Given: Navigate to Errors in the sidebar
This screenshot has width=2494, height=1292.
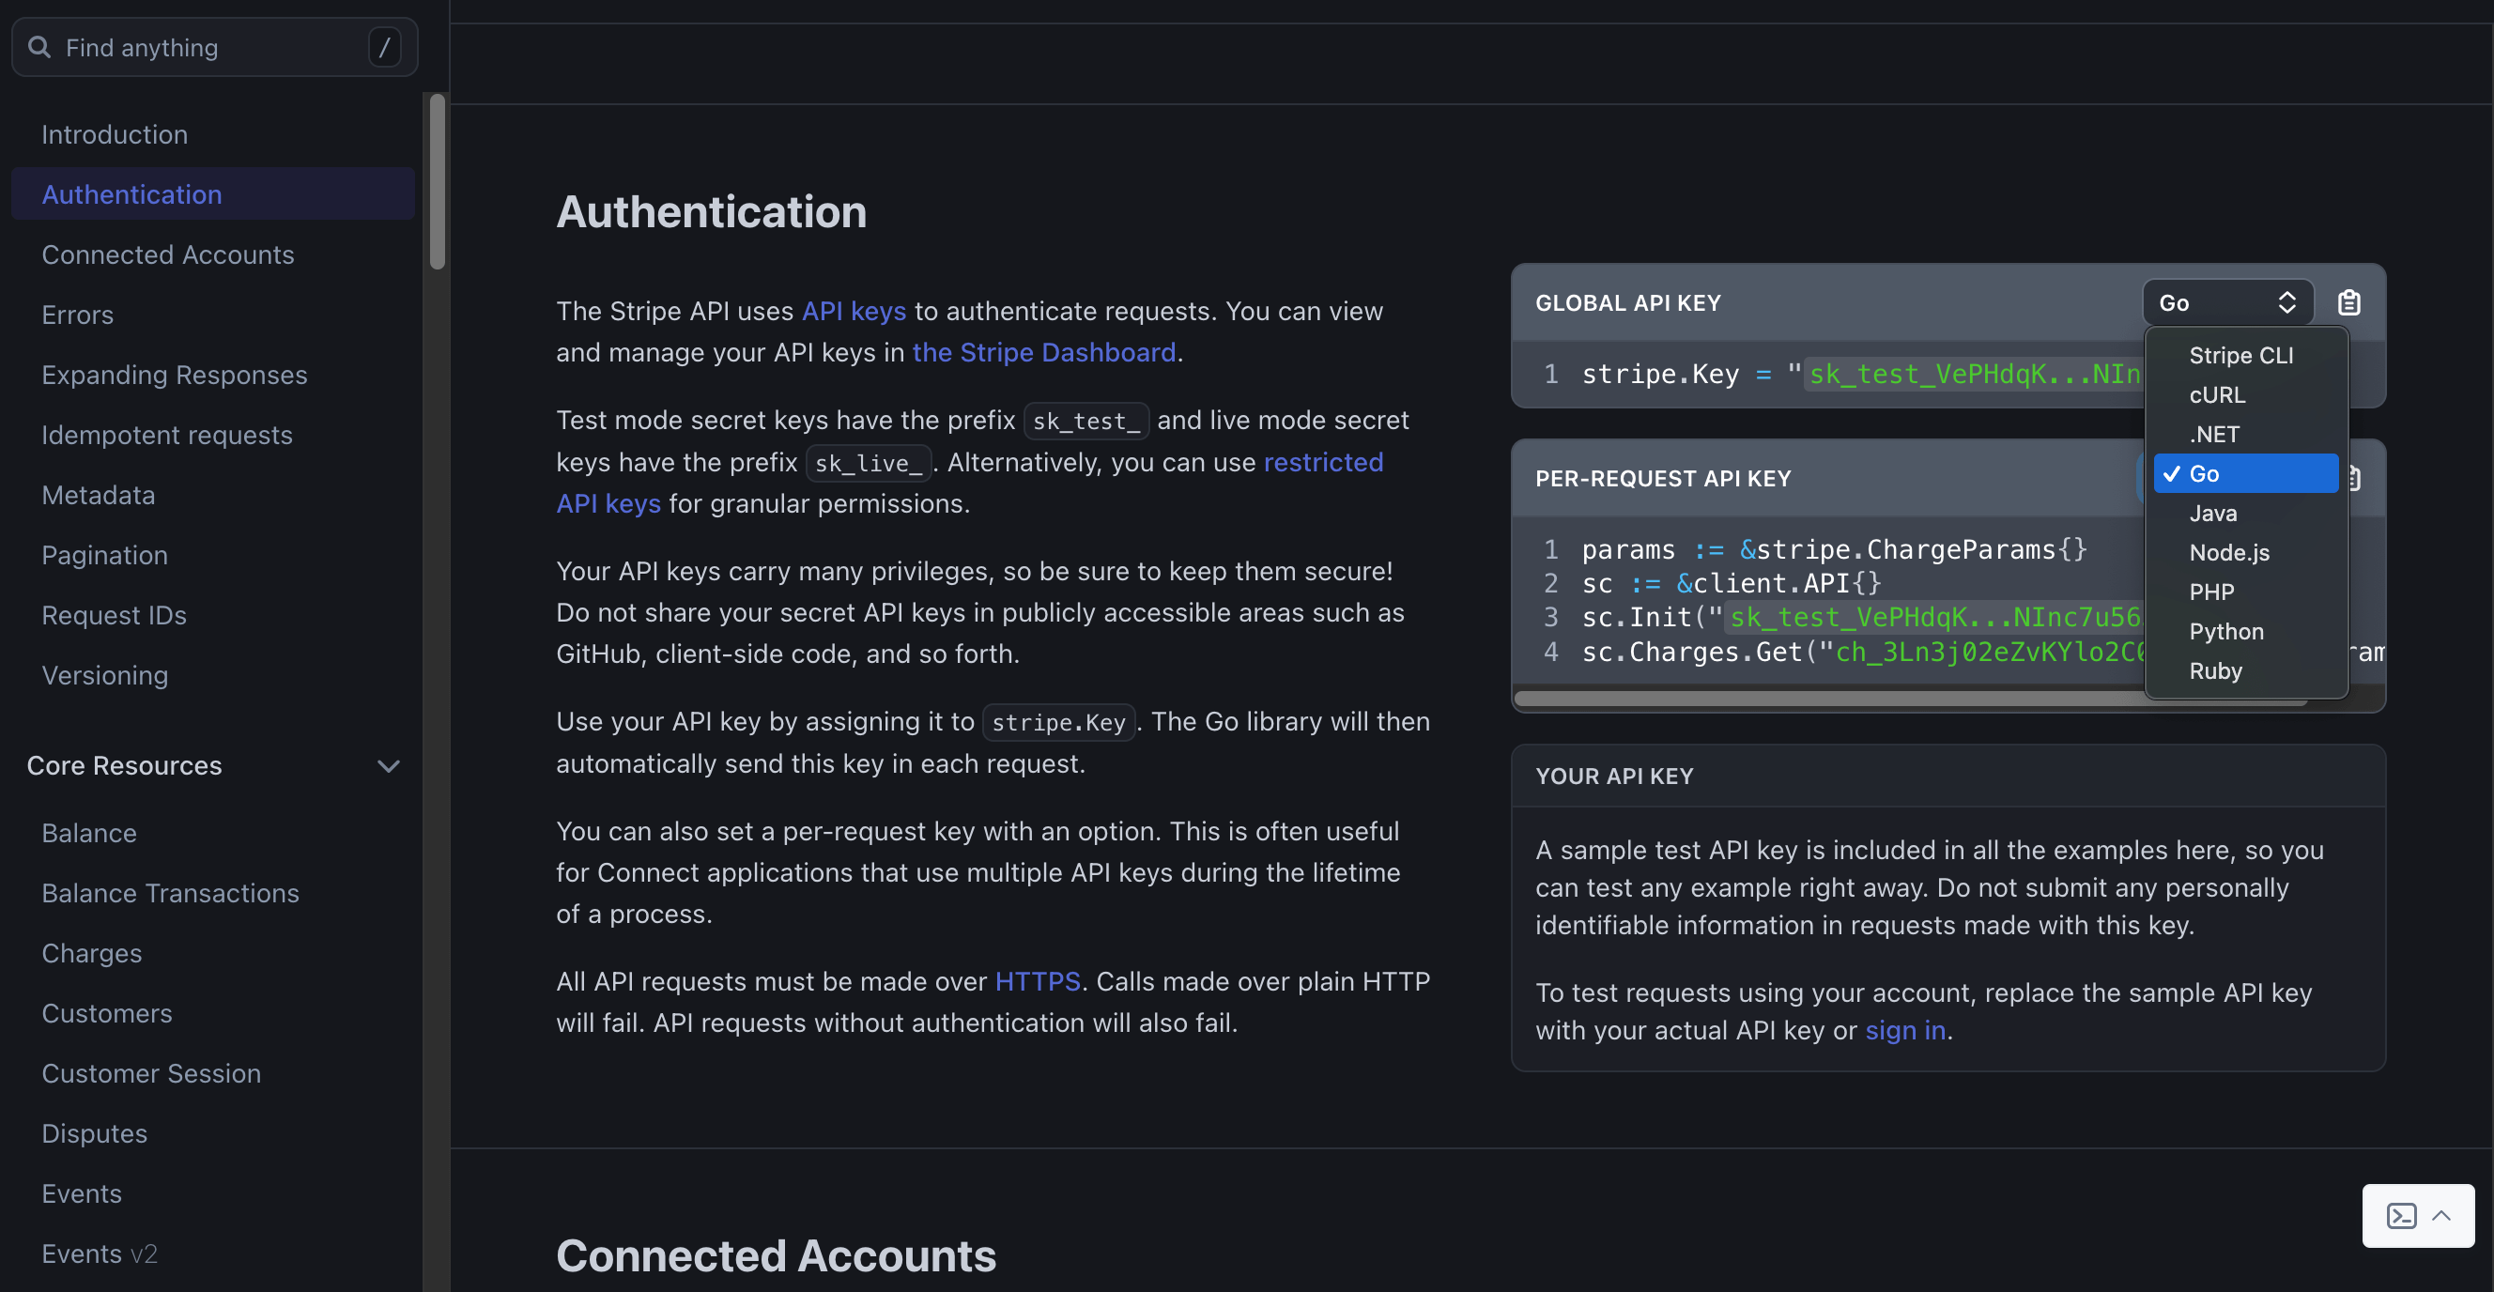Looking at the screenshot, I should (76, 314).
